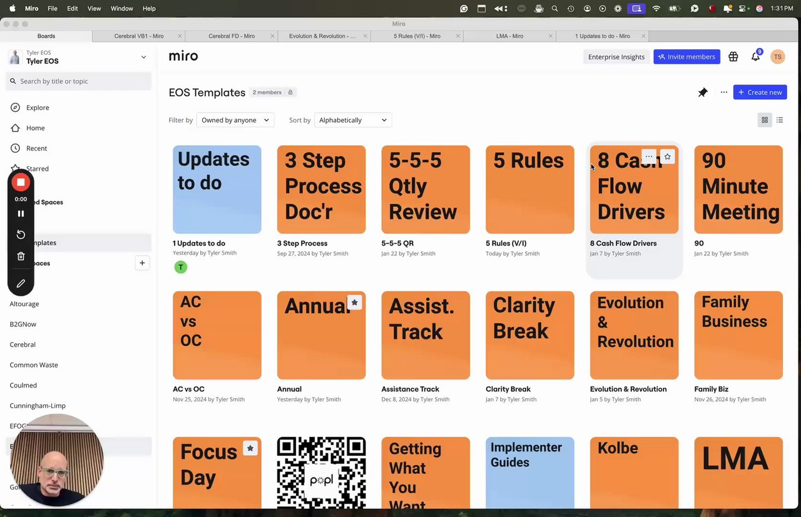Screen dimensions: 801x517
Task: Open Spotlight search in the macOS menu bar
Action: point(554,9)
